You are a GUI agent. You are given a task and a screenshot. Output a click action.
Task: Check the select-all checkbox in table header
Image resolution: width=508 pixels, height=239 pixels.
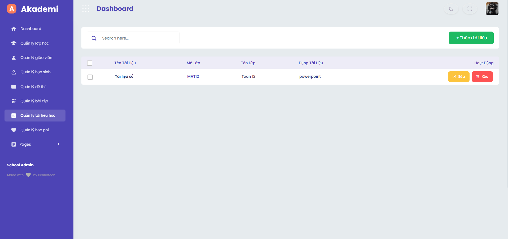[x=90, y=63]
